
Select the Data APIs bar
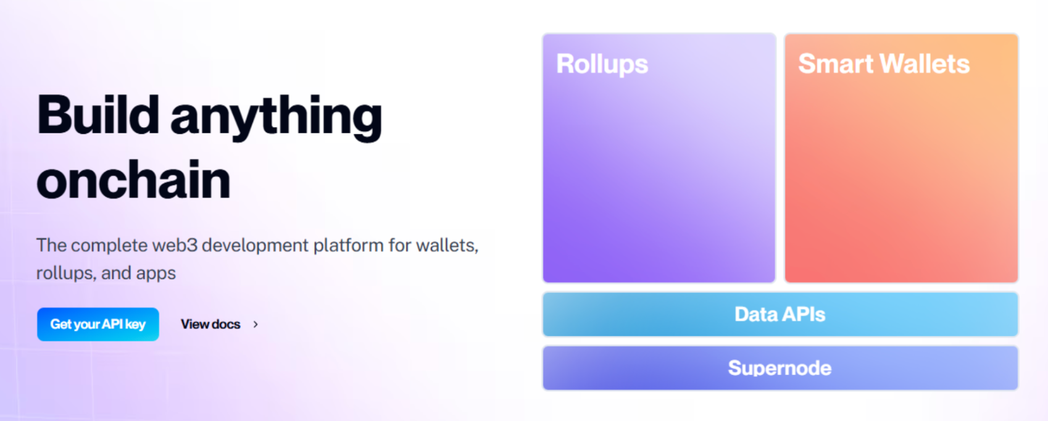pos(780,314)
